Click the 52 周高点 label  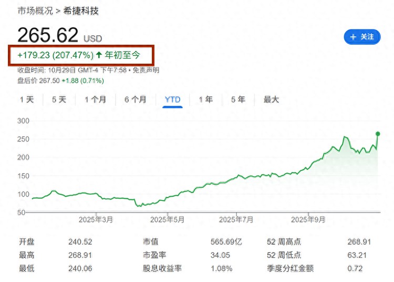(x=284, y=242)
